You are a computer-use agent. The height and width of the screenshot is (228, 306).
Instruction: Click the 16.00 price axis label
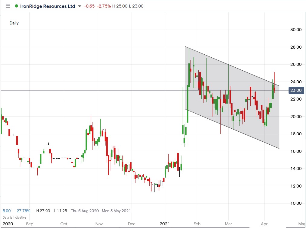coord(296,151)
